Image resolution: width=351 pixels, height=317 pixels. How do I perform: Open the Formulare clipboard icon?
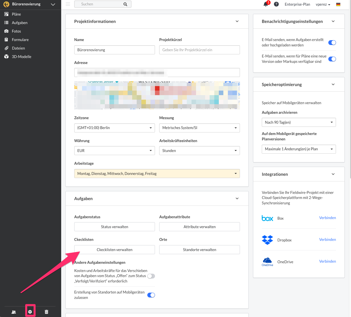6,40
